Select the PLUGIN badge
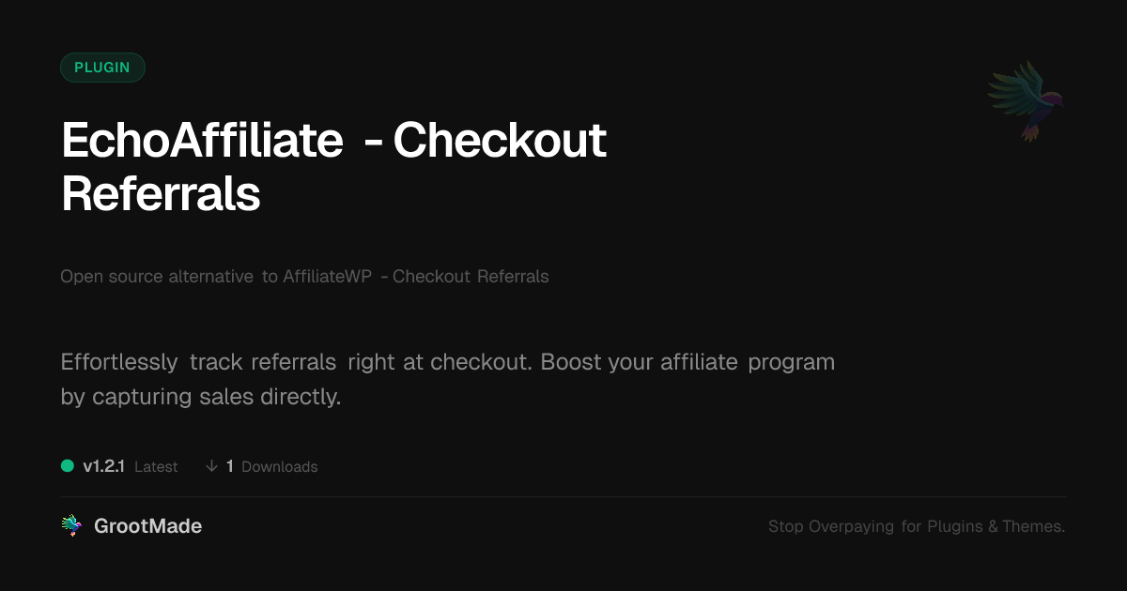The width and height of the screenshot is (1127, 591). click(102, 68)
